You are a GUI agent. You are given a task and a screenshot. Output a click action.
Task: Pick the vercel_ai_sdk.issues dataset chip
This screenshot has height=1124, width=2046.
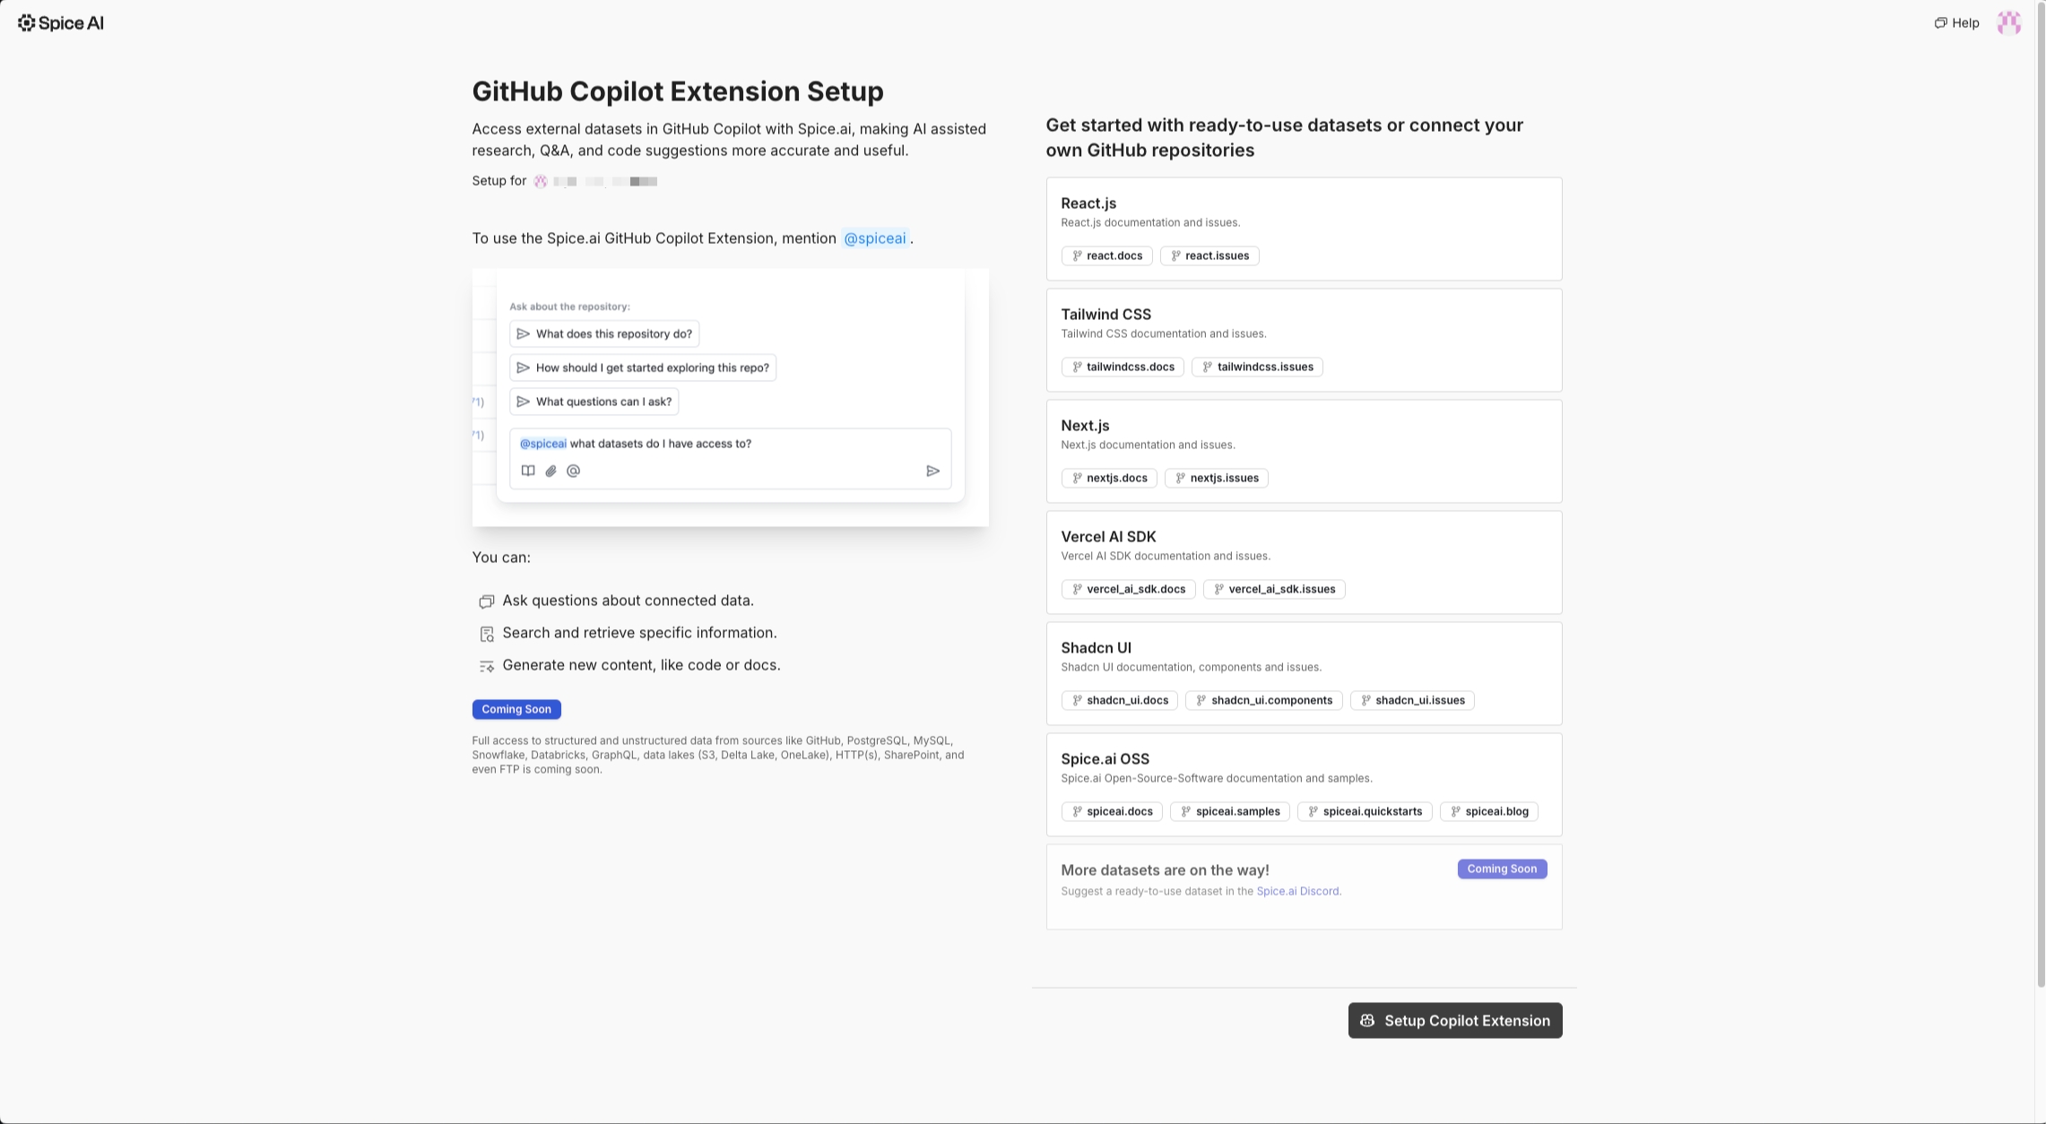click(1274, 589)
